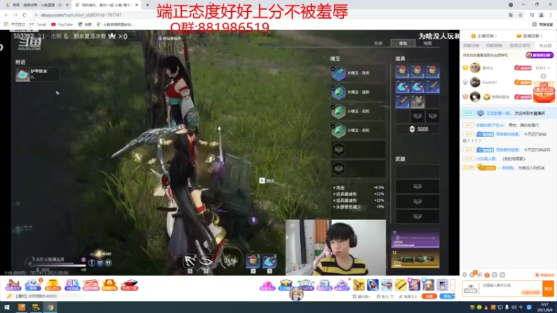
Task: Select the red airplane gift
Action: (386, 284)
